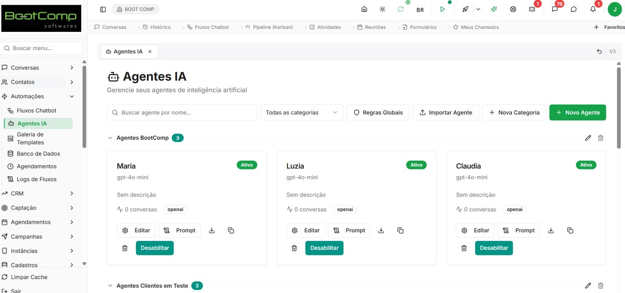Click Limpar Cache
The width and height of the screenshot is (625, 293).
point(24,277)
